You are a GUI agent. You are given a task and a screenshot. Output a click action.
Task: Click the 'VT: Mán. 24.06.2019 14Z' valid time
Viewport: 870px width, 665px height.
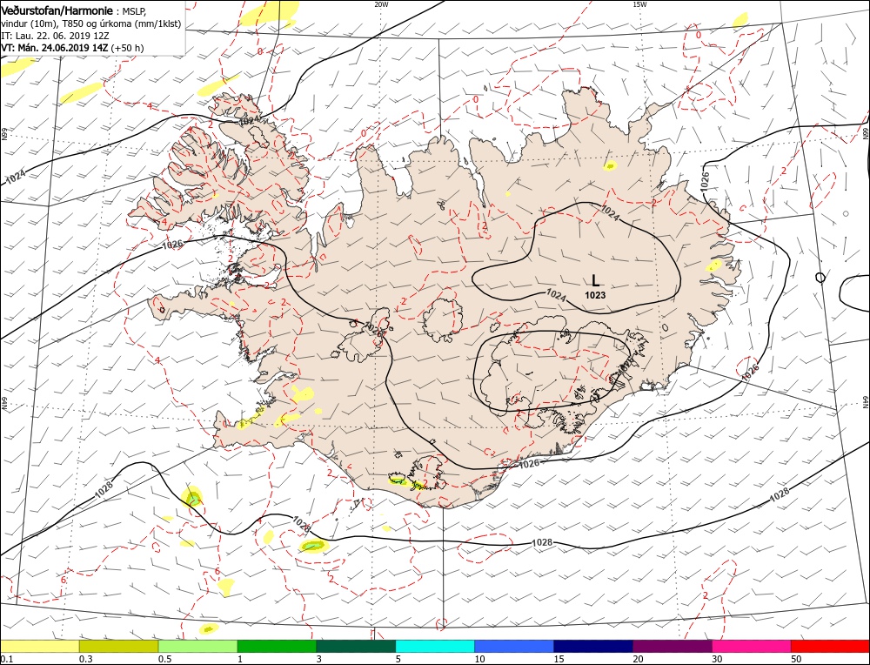tap(55, 48)
